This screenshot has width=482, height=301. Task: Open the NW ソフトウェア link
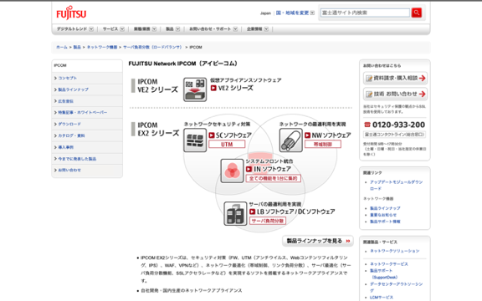(x=328, y=135)
